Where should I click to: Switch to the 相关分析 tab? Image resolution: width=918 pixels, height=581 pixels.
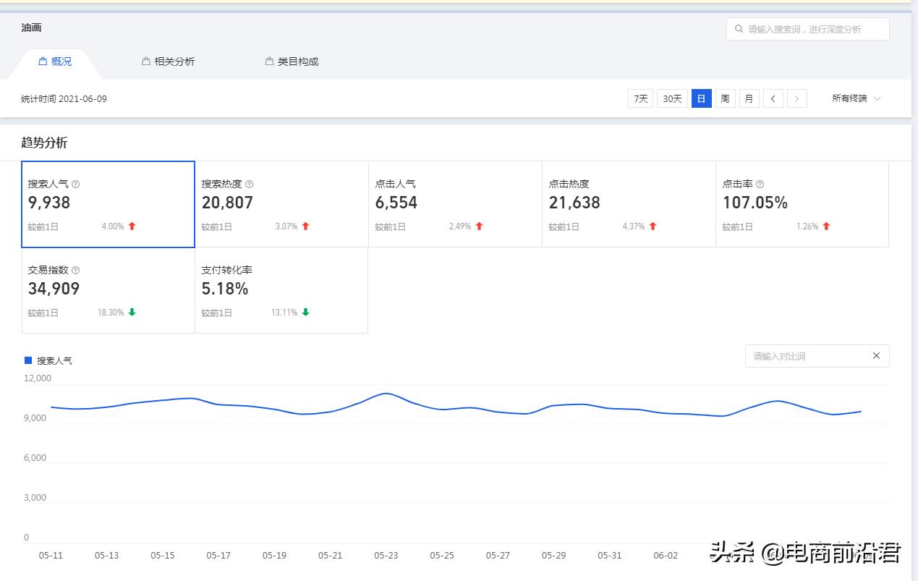point(174,62)
